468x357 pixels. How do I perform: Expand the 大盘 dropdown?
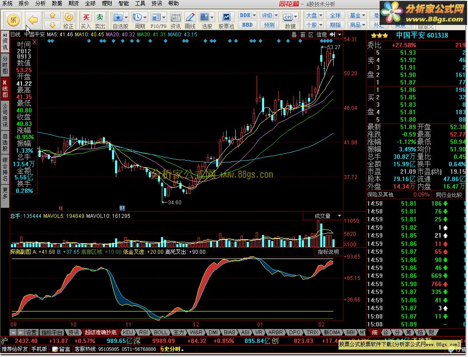point(321,15)
